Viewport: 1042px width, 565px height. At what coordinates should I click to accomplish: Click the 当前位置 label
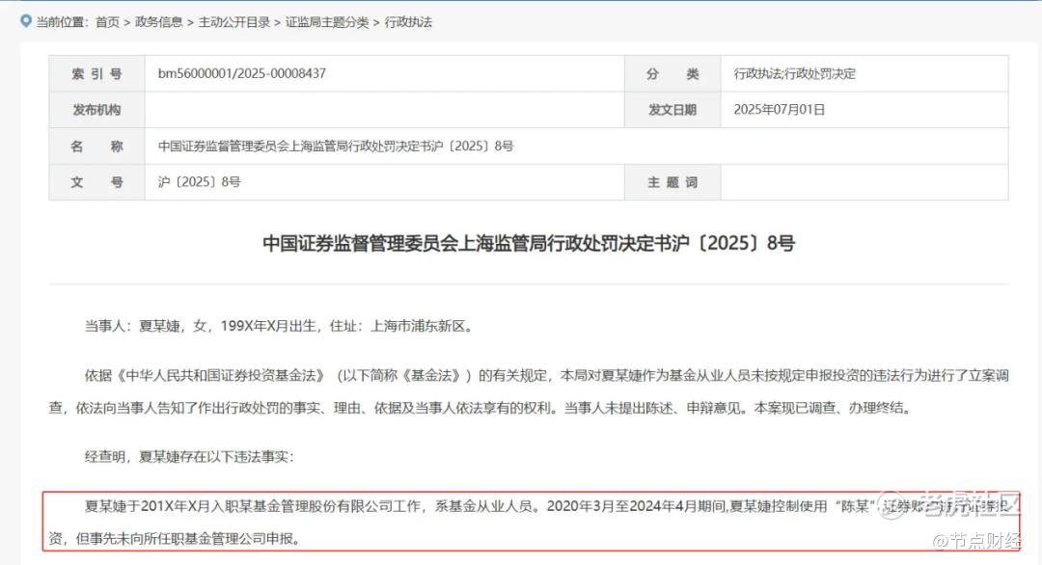(62, 22)
